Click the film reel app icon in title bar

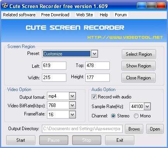click(5, 6)
